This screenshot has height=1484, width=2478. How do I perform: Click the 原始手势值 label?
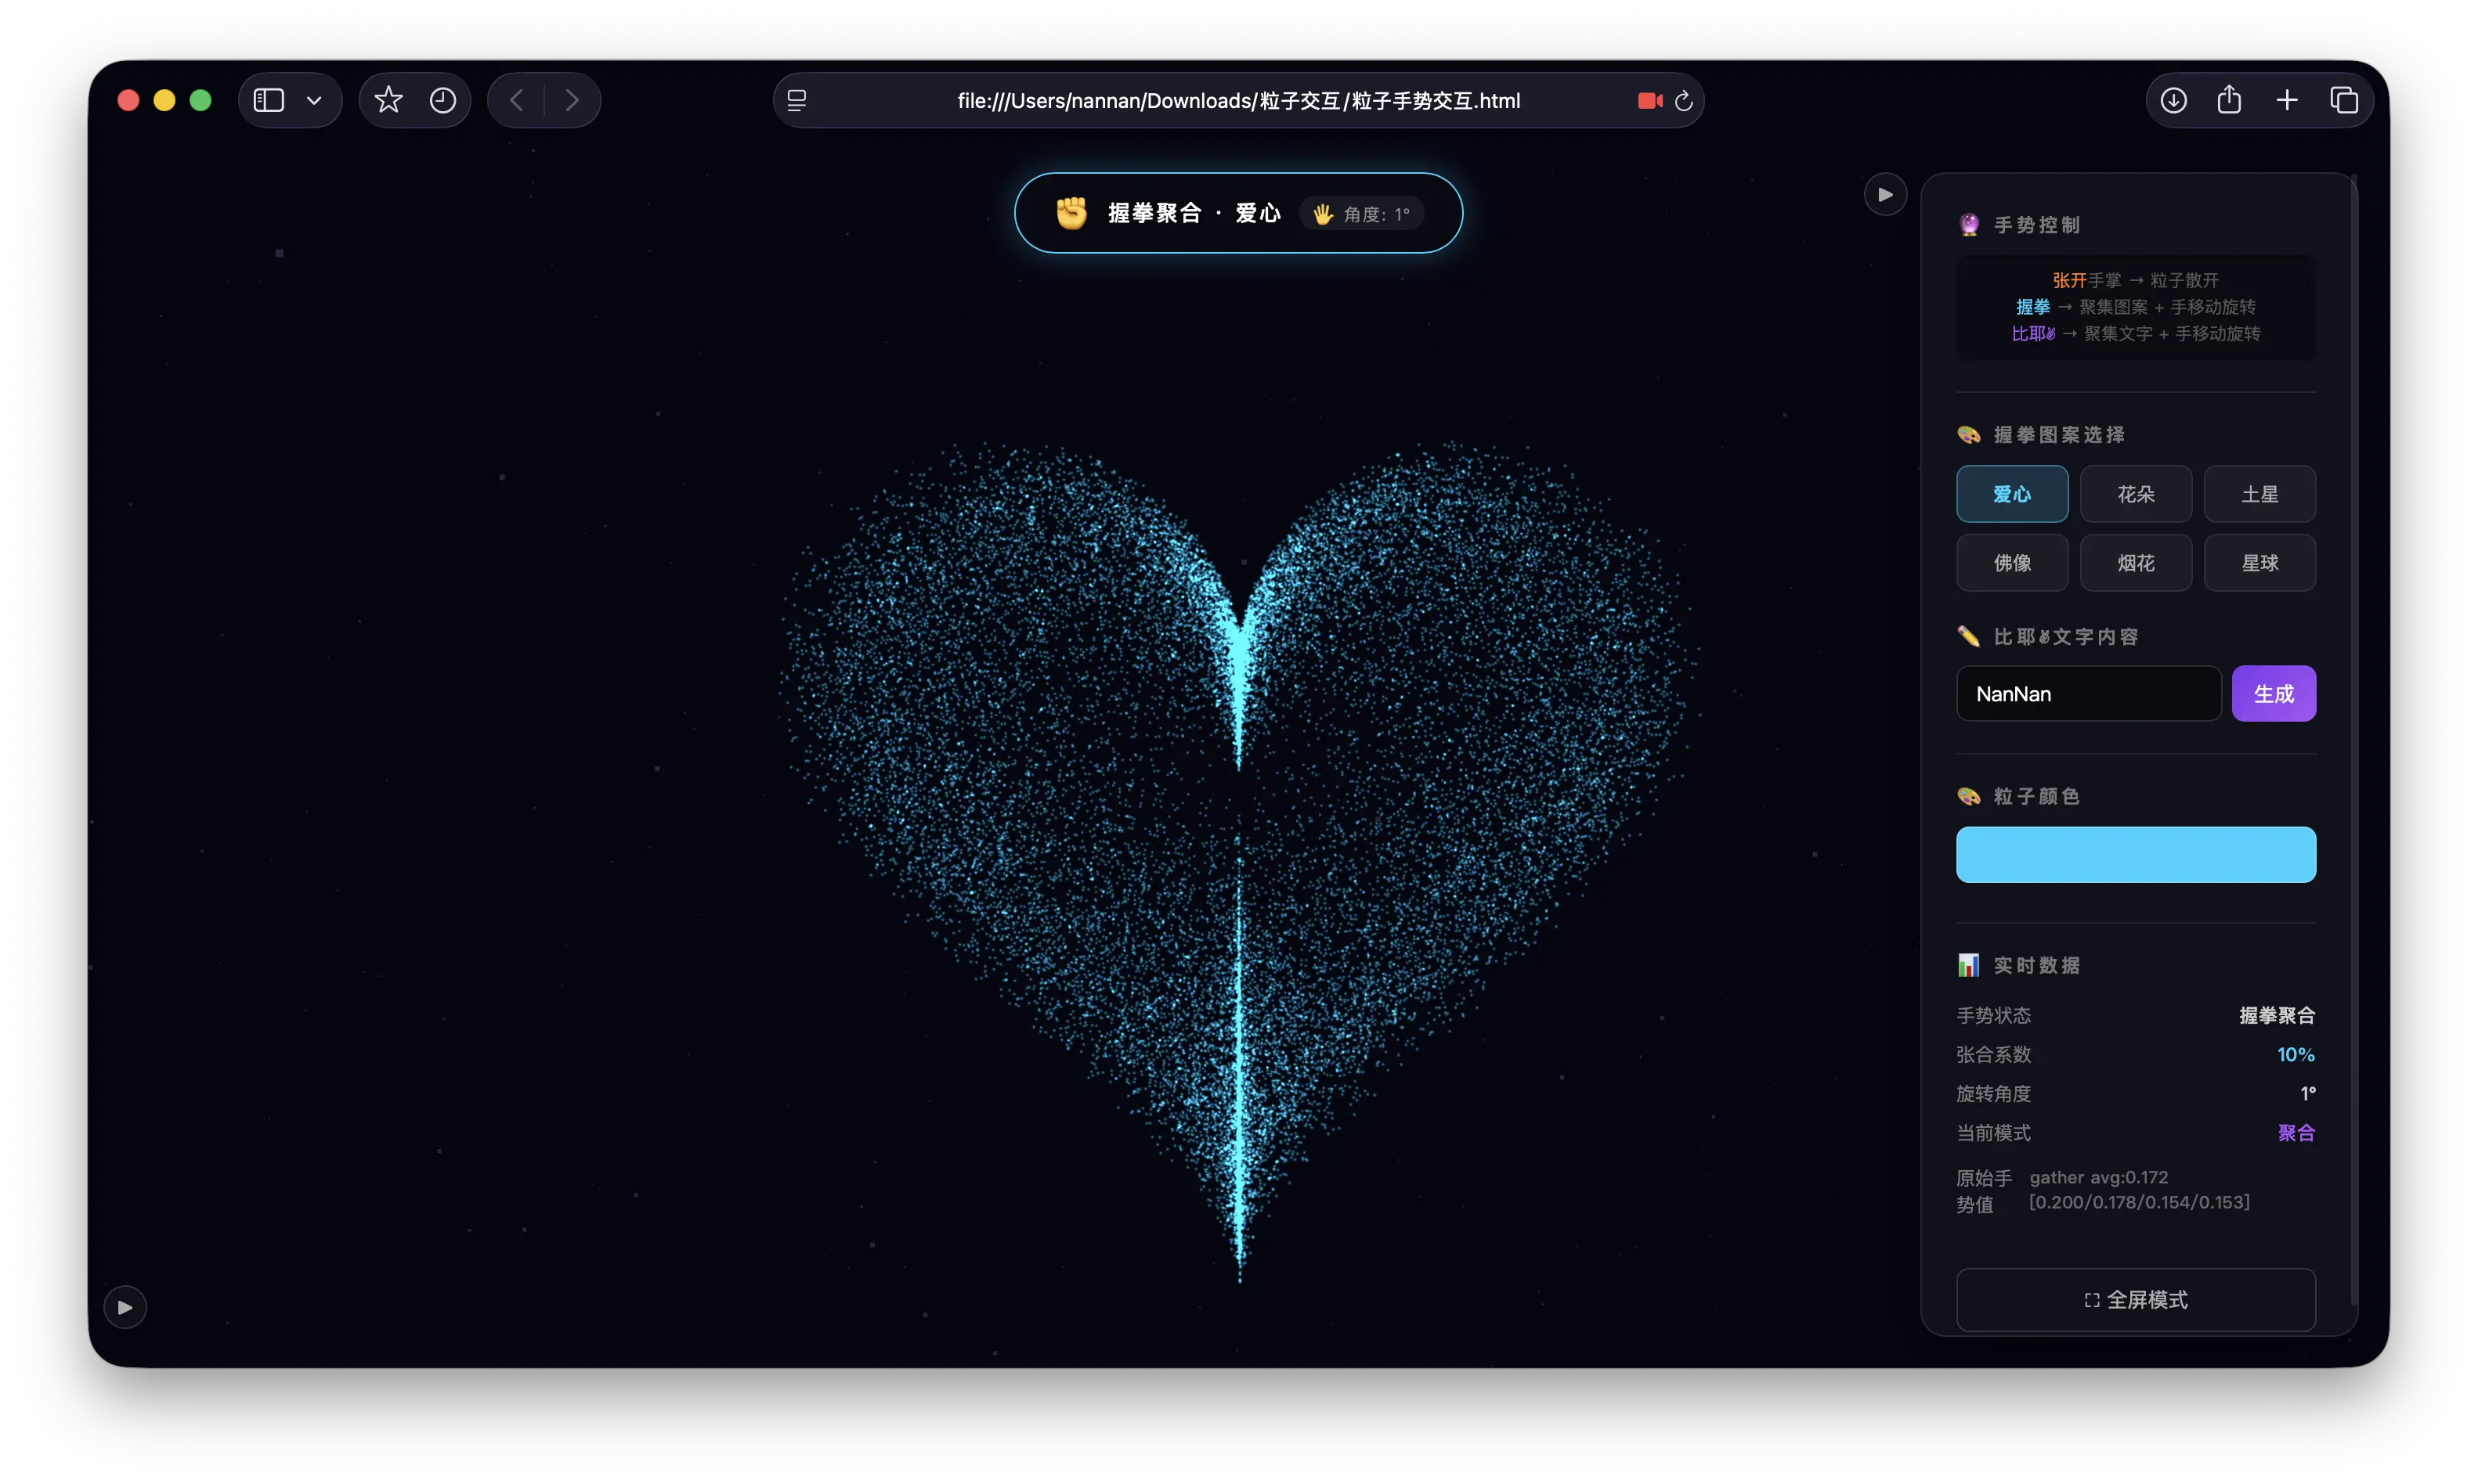pos(1984,1192)
